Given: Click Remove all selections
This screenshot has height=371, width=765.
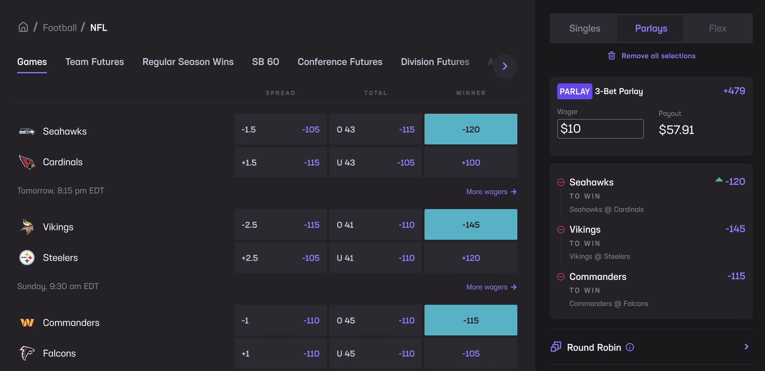Looking at the screenshot, I should click(658, 55).
